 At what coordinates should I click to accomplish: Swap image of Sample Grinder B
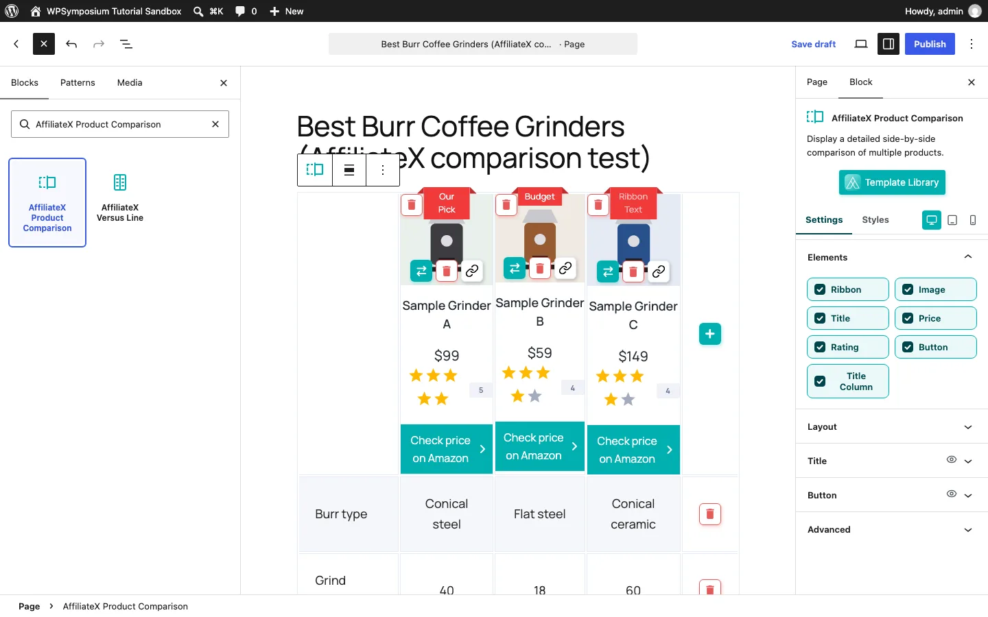pyautogui.click(x=515, y=268)
